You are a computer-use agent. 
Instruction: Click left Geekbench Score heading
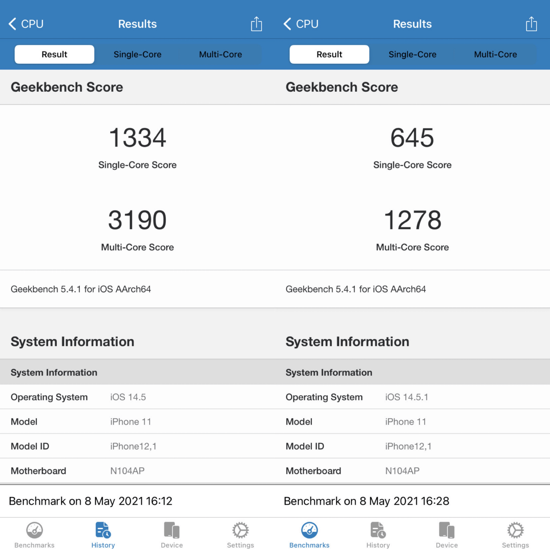click(x=67, y=87)
